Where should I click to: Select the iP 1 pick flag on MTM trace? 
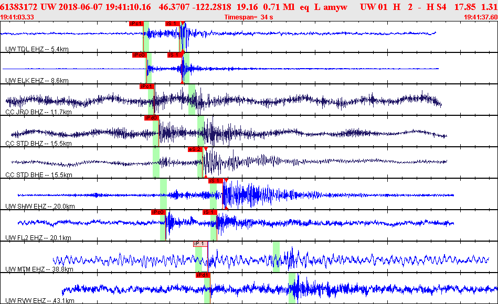point(200,244)
